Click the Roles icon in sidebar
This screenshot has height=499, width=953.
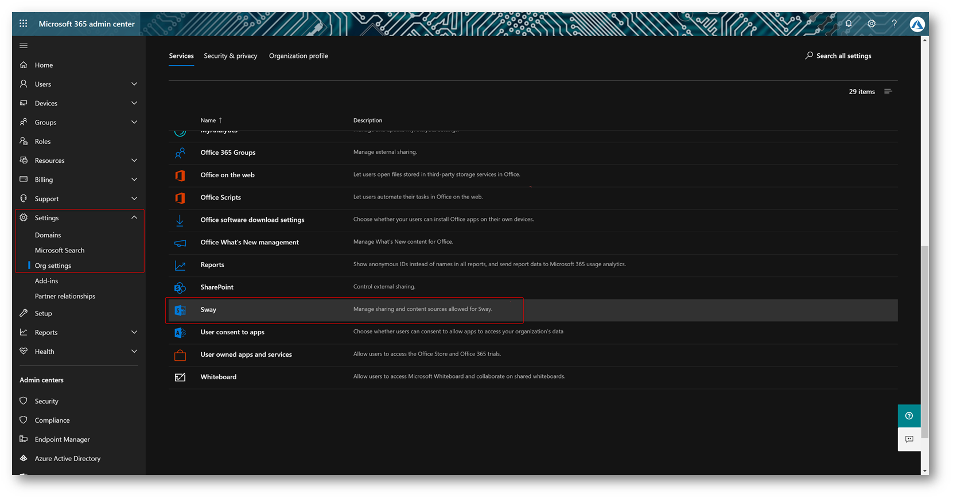[x=24, y=141]
